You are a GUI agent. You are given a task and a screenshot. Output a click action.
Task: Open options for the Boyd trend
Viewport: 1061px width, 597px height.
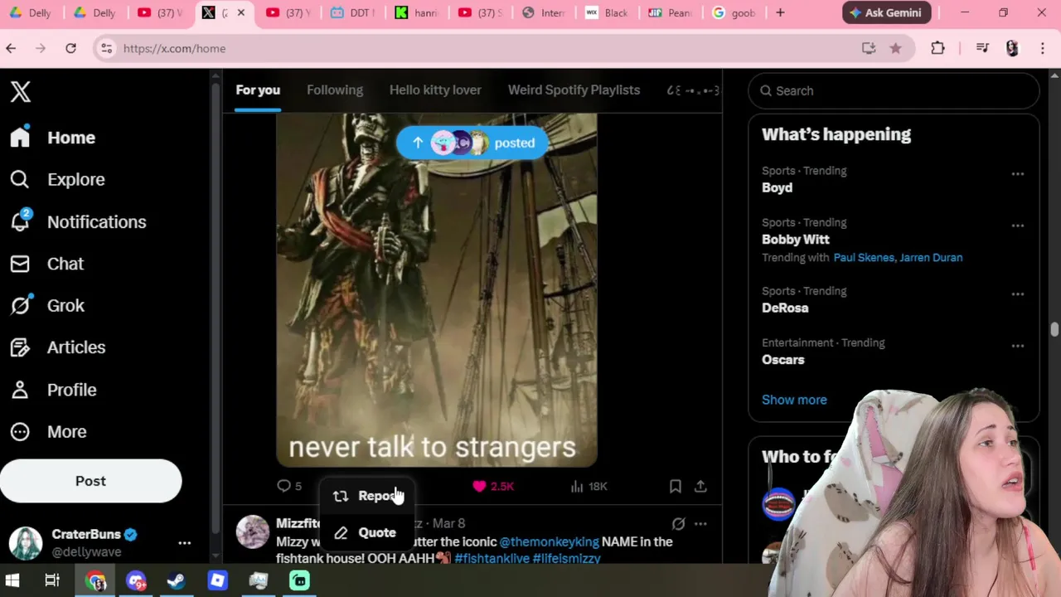pos(1017,174)
